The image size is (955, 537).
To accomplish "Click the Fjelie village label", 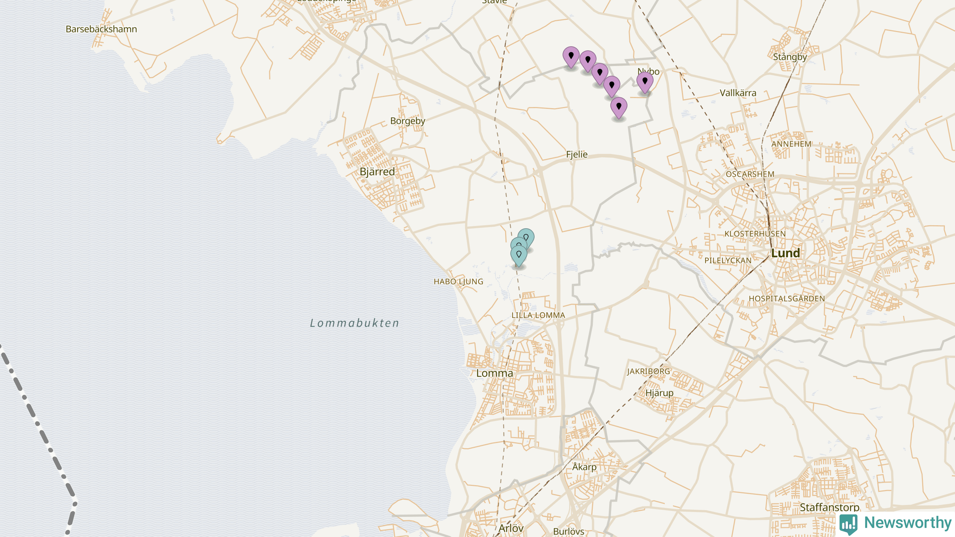I will click(577, 154).
